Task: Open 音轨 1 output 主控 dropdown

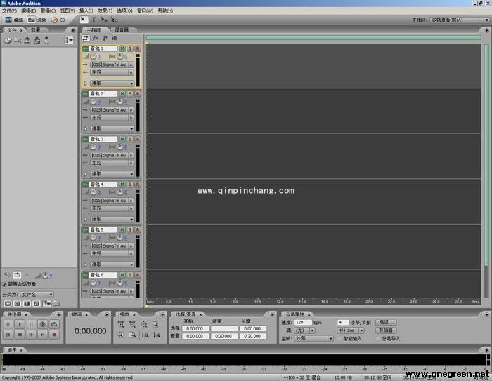Action: coord(112,72)
